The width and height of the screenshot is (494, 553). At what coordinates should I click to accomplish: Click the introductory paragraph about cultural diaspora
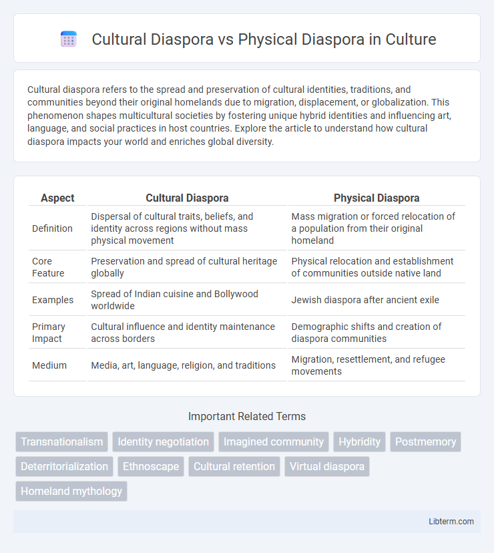pyautogui.click(x=240, y=116)
